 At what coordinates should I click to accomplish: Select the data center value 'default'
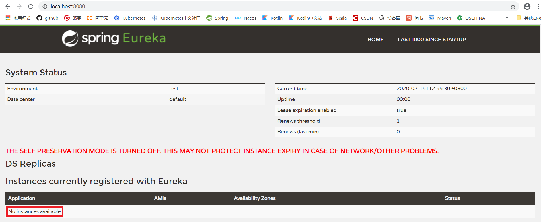click(178, 99)
